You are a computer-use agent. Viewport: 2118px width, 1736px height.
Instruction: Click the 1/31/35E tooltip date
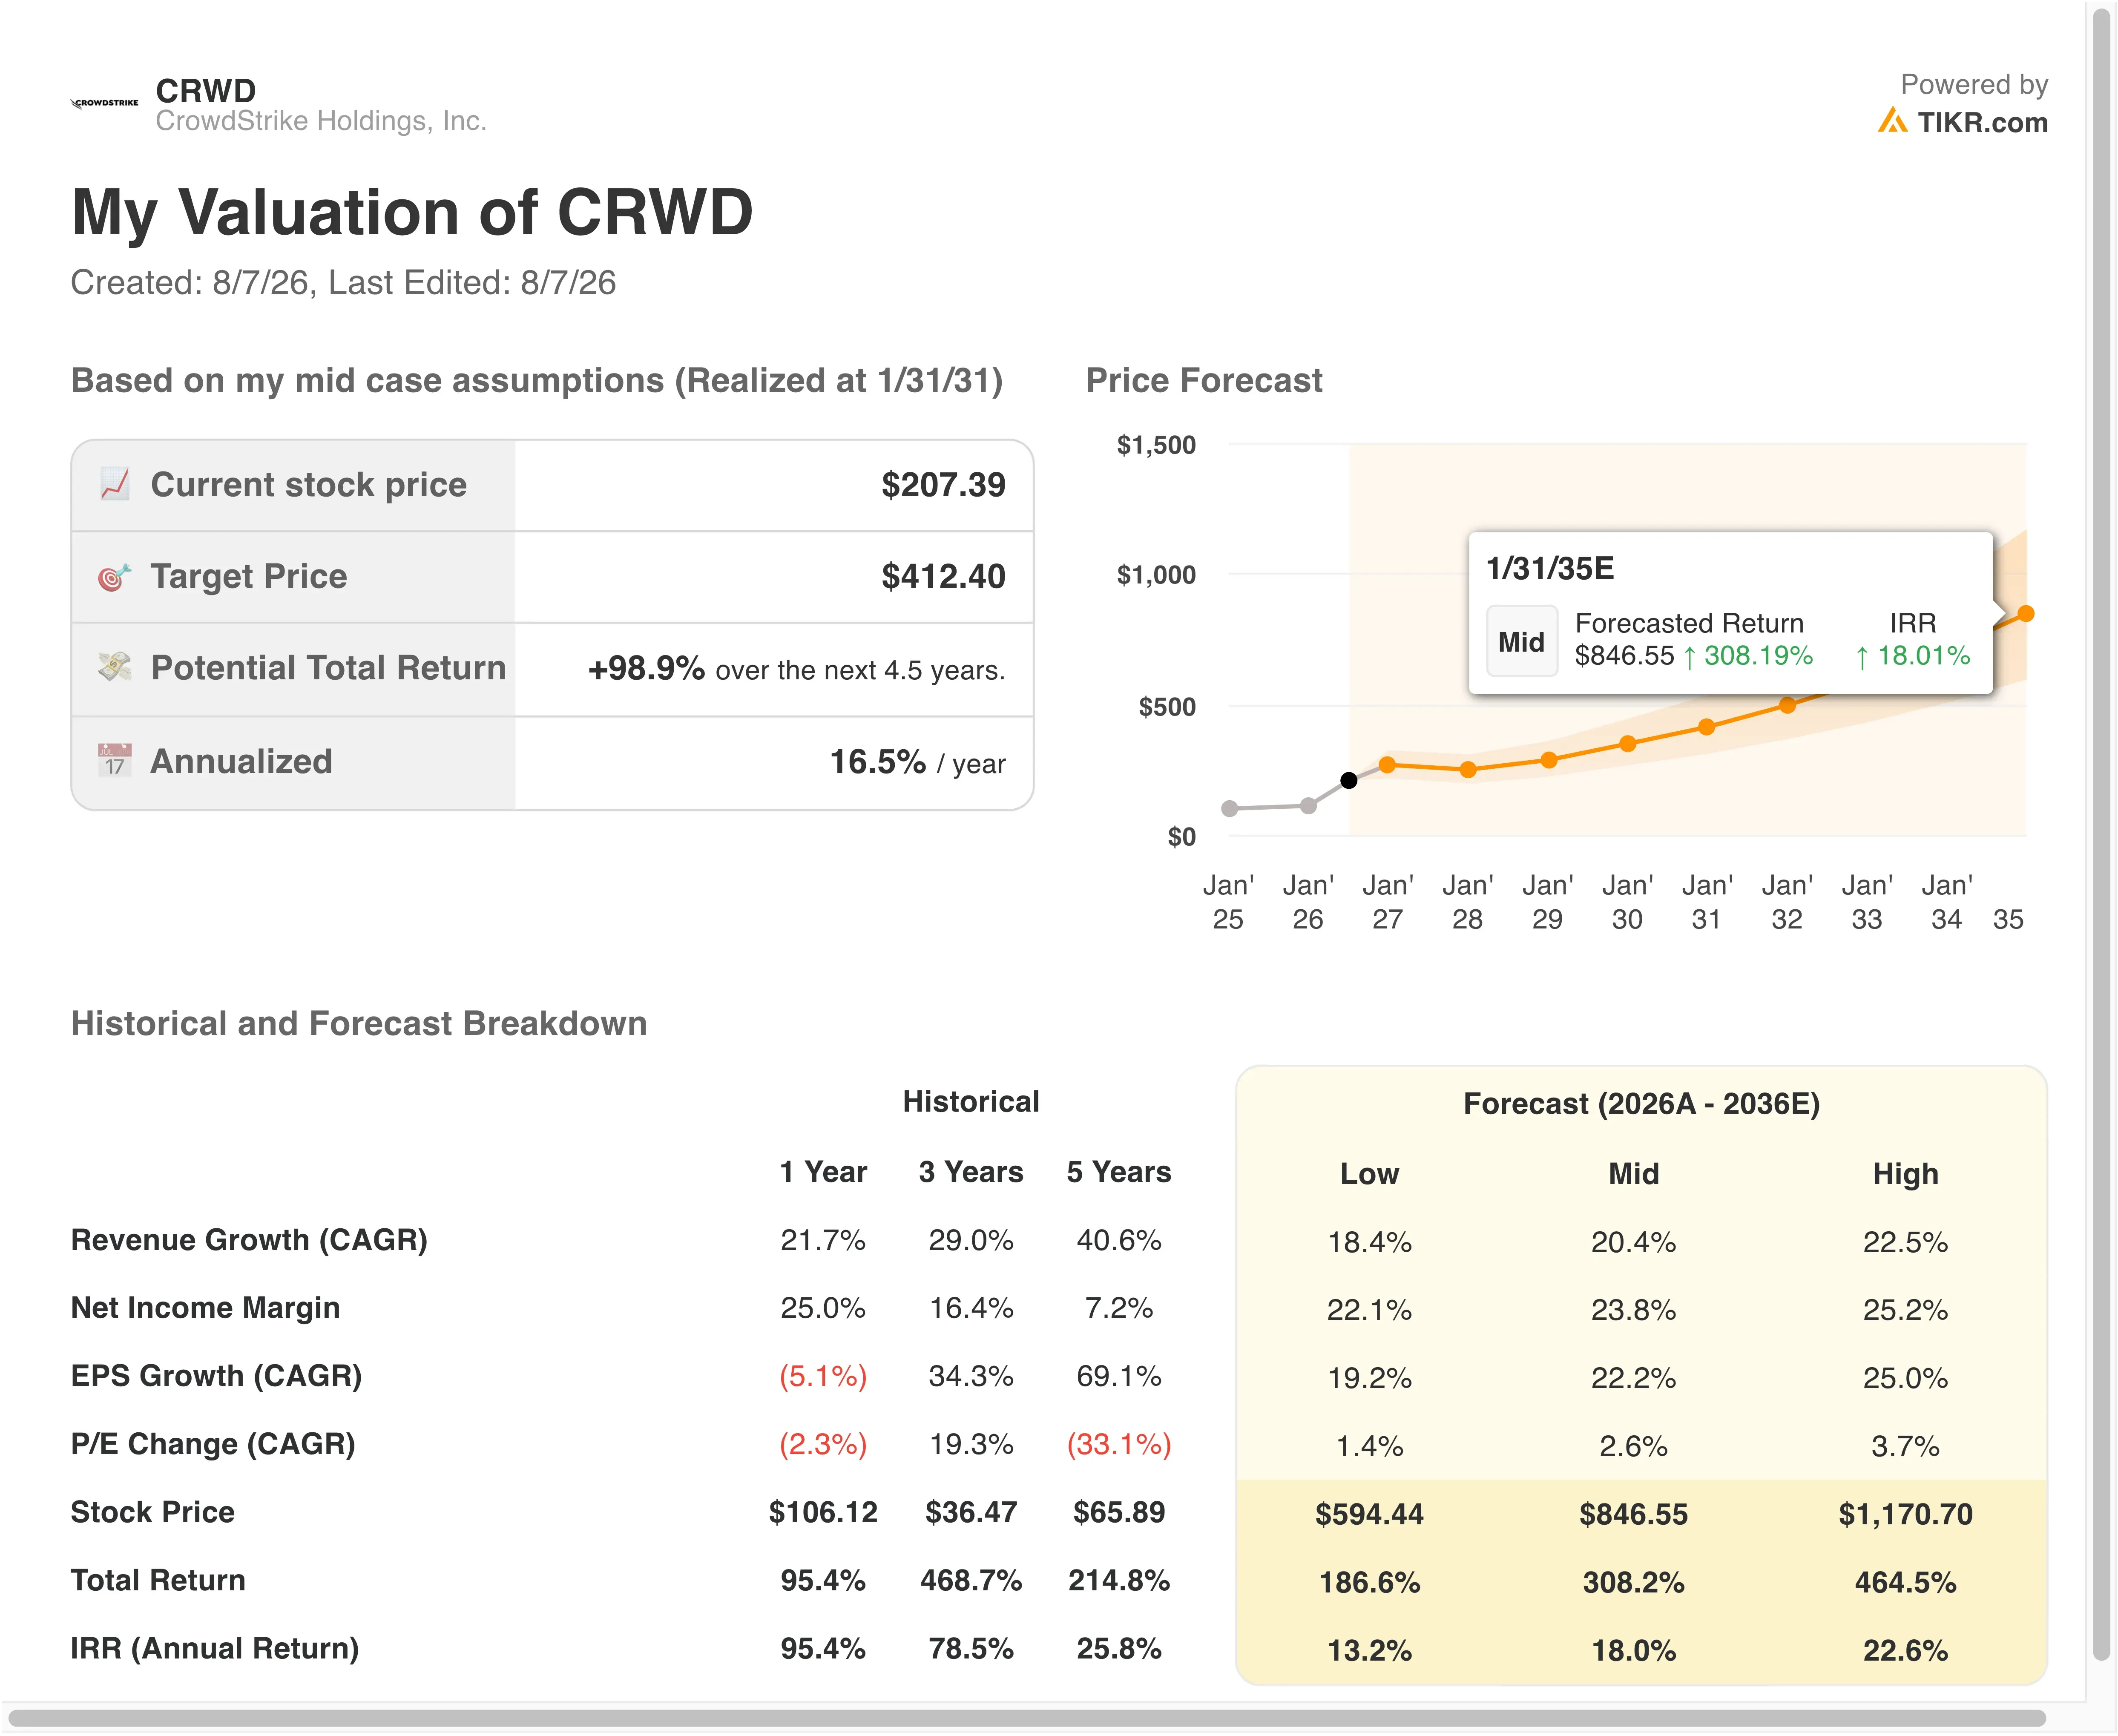(x=1550, y=568)
